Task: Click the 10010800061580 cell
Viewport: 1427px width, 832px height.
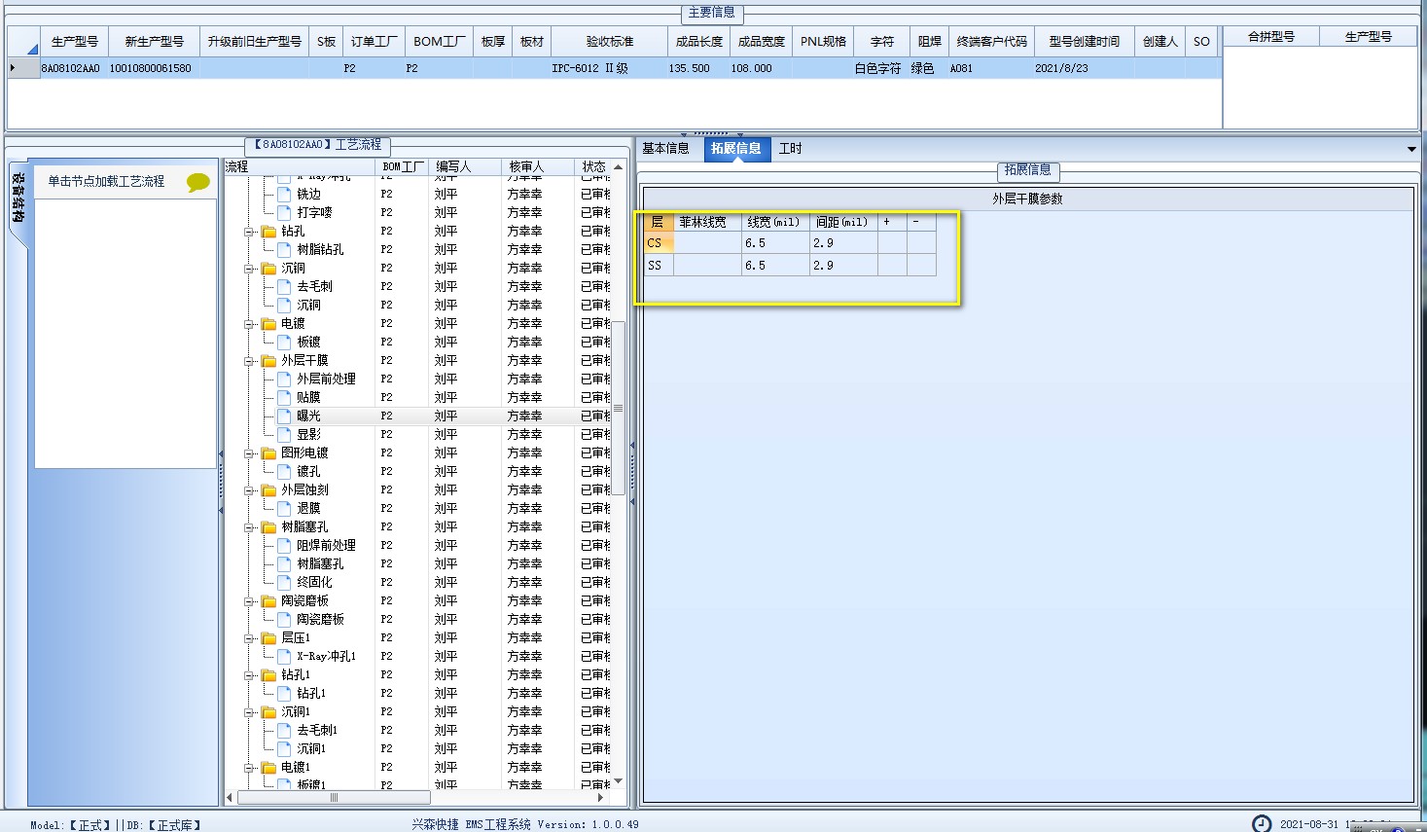Action: pyautogui.click(x=153, y=68)
